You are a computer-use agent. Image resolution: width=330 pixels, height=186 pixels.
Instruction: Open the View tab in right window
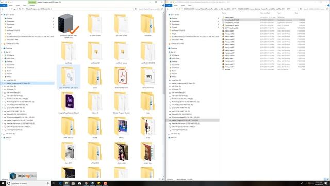click(190, 5)
